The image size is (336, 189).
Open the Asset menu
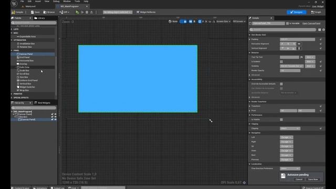coord(38,1)
